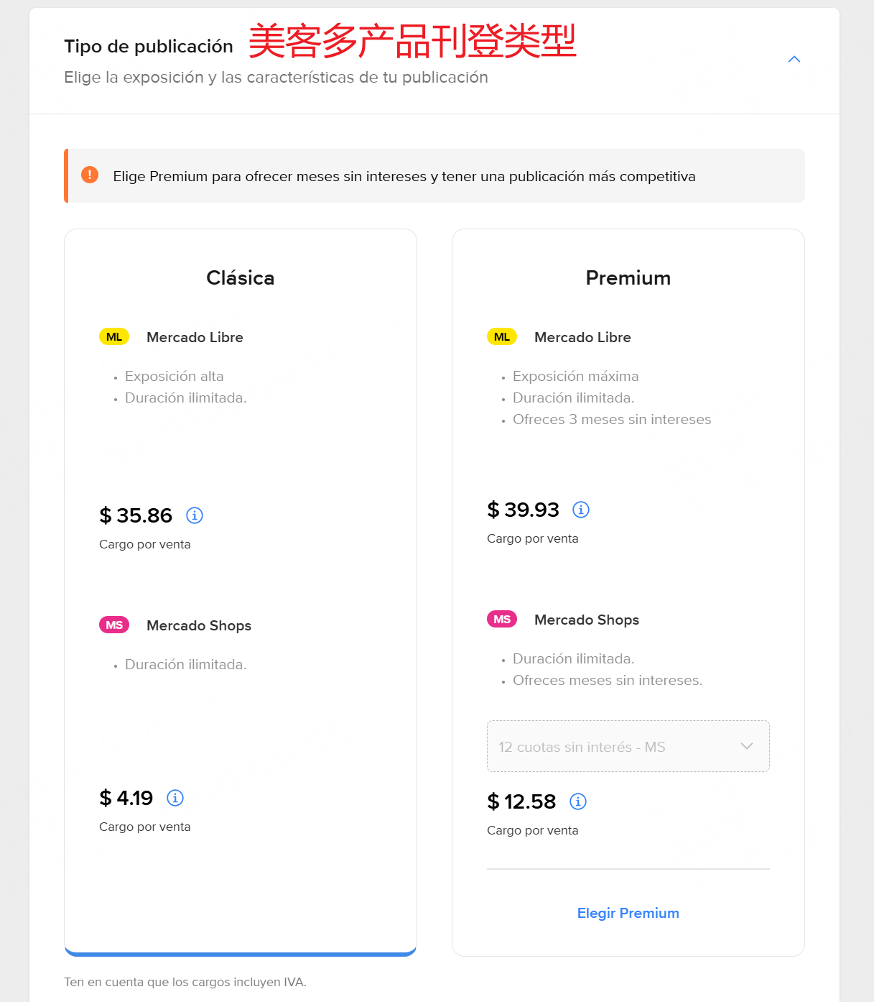Screen dimensions: 874x1002
Task: Choose the Elegir Premium link
Action: coord(628,914)
